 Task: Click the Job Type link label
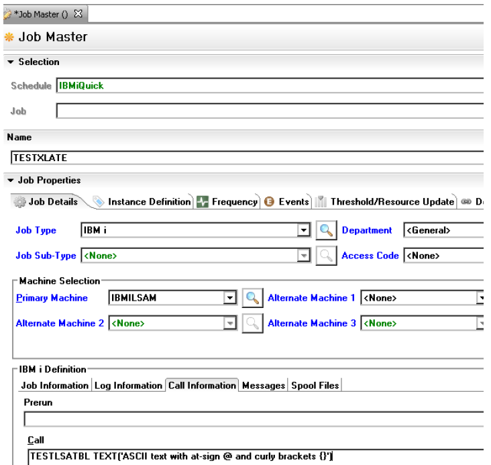(x=36, y=230)
